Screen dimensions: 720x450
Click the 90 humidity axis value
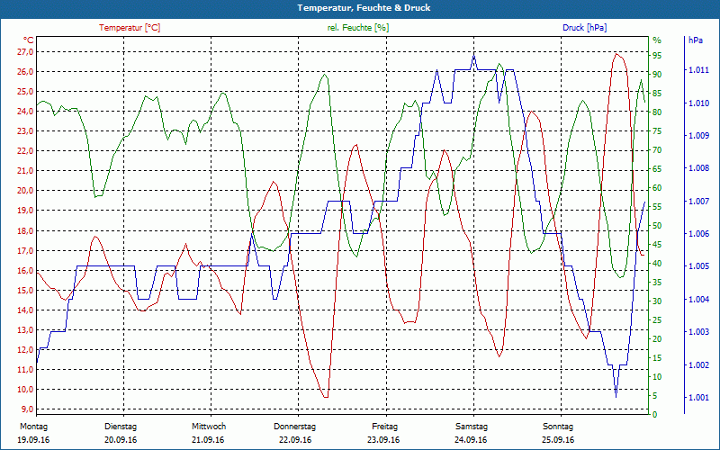click(657, 75)
